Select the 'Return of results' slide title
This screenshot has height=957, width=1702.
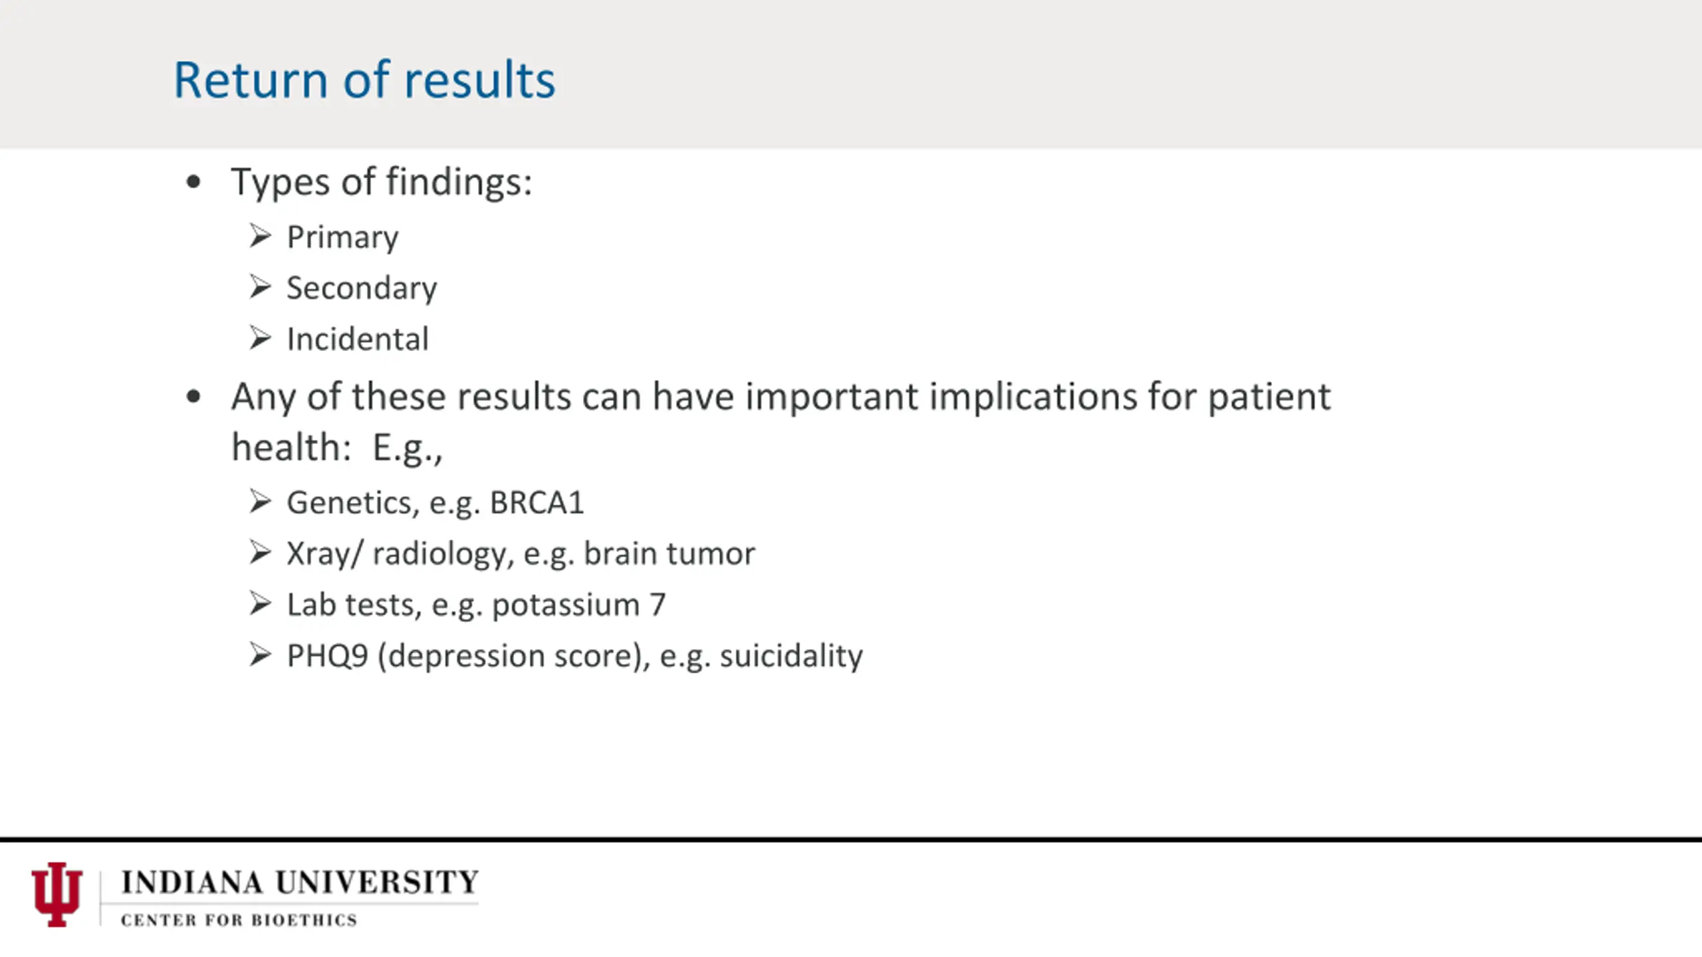point(364,80)
